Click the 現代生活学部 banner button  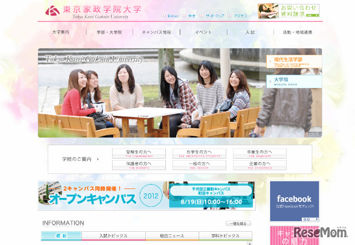point(294,62)
